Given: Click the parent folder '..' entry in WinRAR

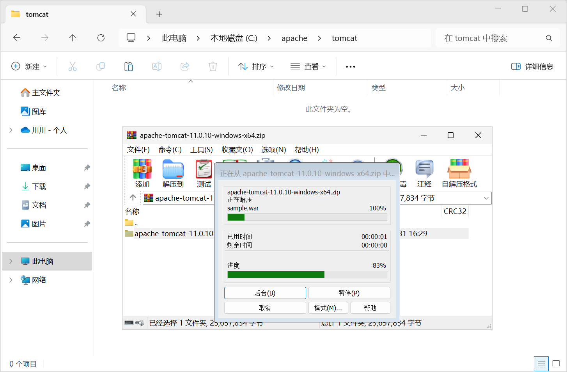Looking at the screenshot, I should pyautogui.click(x=131, y=223).
